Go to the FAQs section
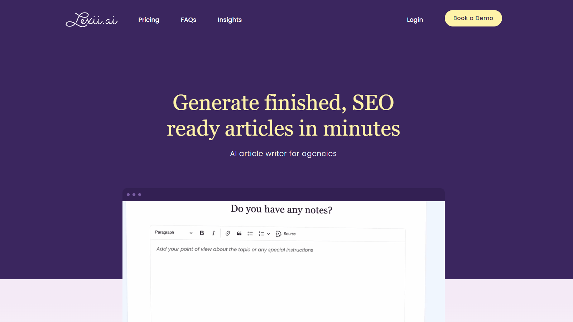Viewport: 573px width, 322px height. [x=188, y=20]
